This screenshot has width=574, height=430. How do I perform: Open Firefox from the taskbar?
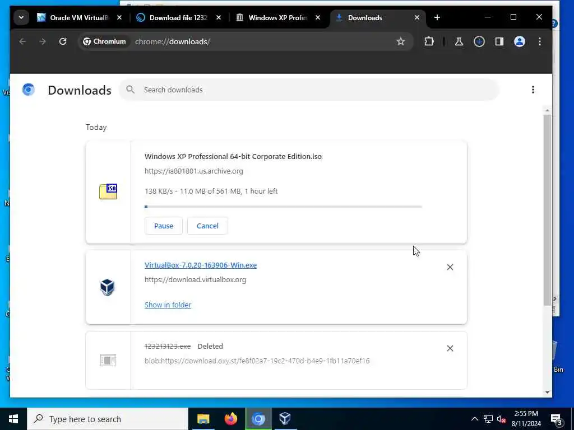tap(230, 419)
